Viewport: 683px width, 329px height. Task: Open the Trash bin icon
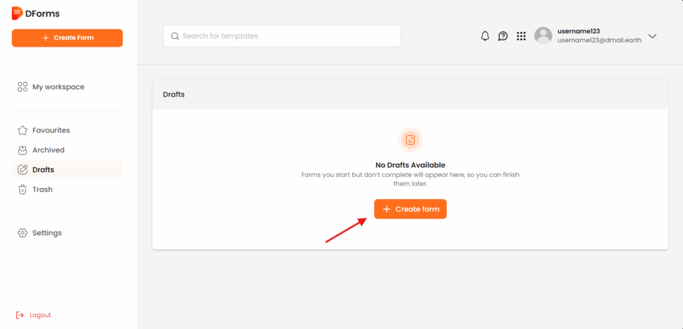[23, 190]
